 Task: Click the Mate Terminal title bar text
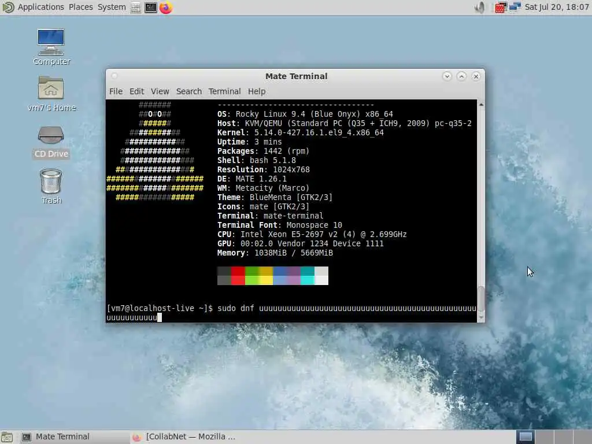(x=296, y=76)
